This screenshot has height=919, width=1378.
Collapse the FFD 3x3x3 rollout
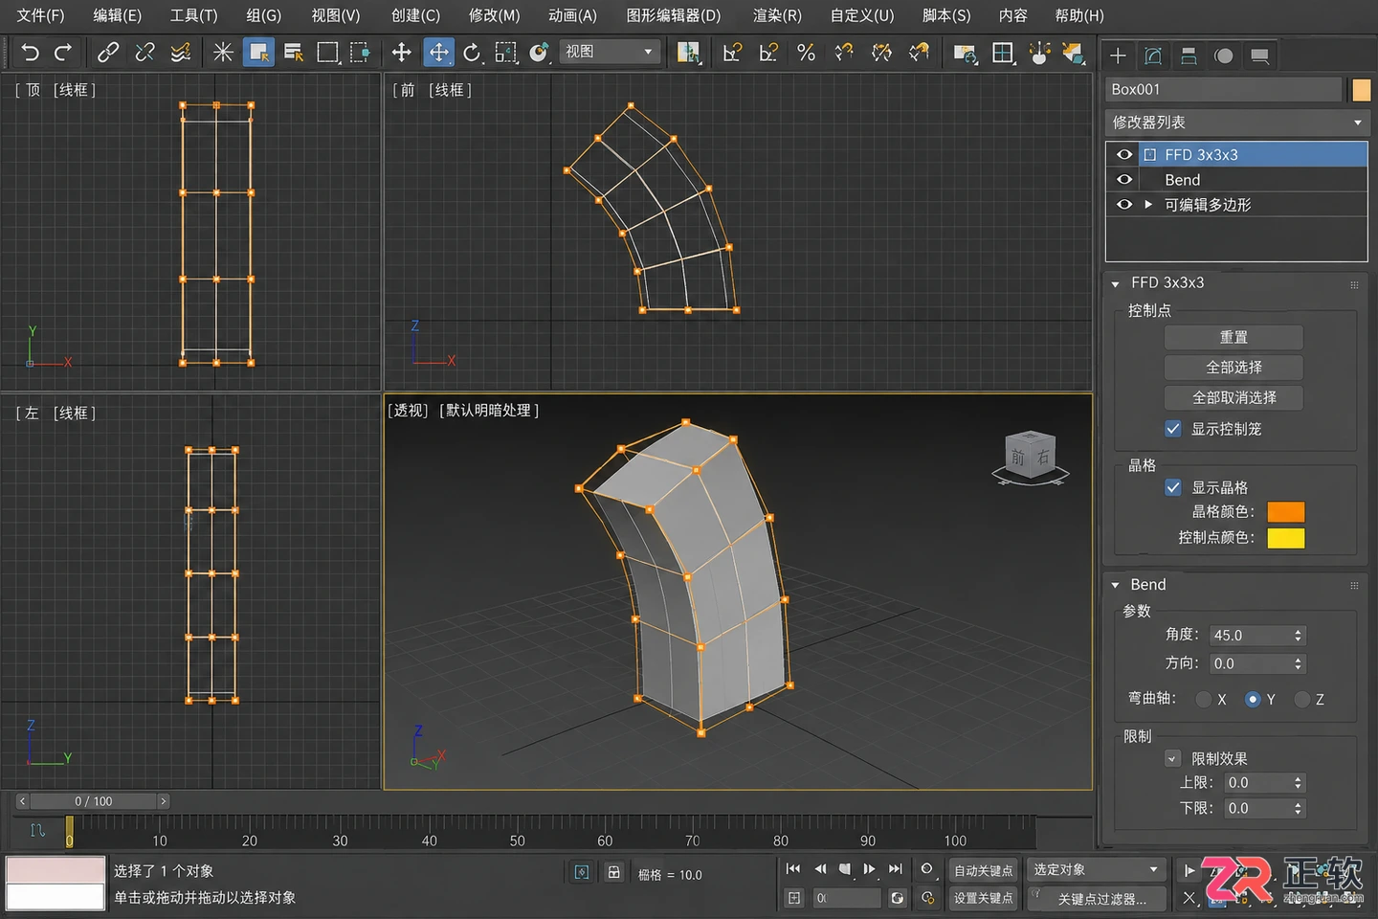pyautogui.click(x=1116, y=284)
